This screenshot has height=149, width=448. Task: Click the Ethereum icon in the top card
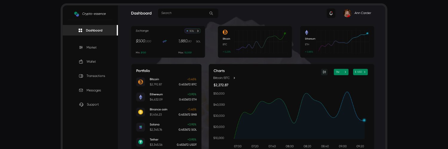click(307, 32)
